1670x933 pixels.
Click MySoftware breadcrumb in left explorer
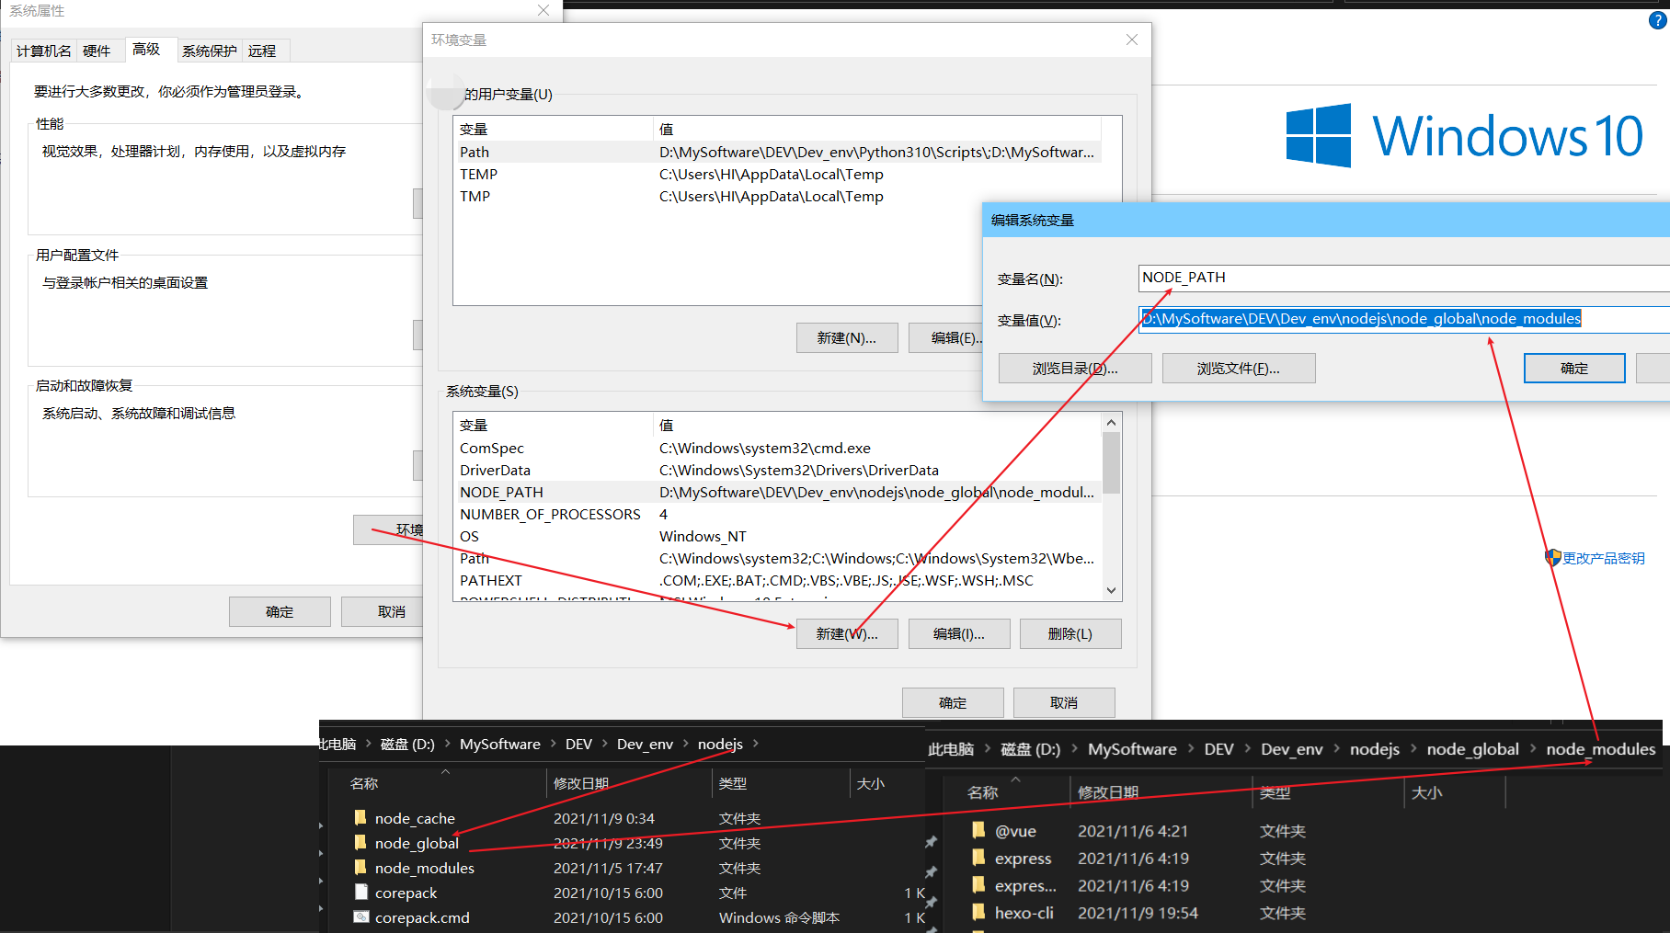tap(500, 744)
